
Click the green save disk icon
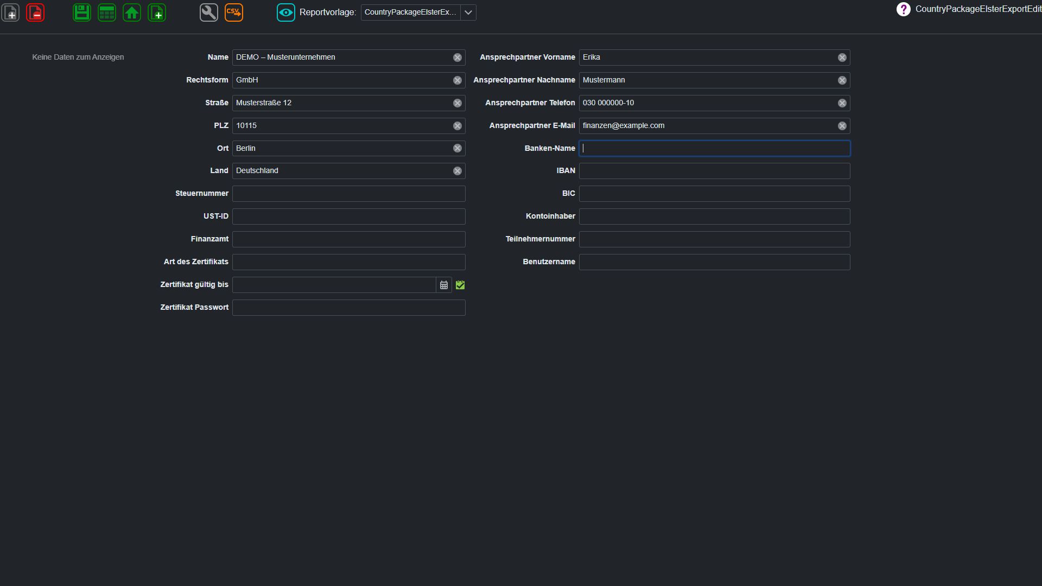click(x=82, y=12)
